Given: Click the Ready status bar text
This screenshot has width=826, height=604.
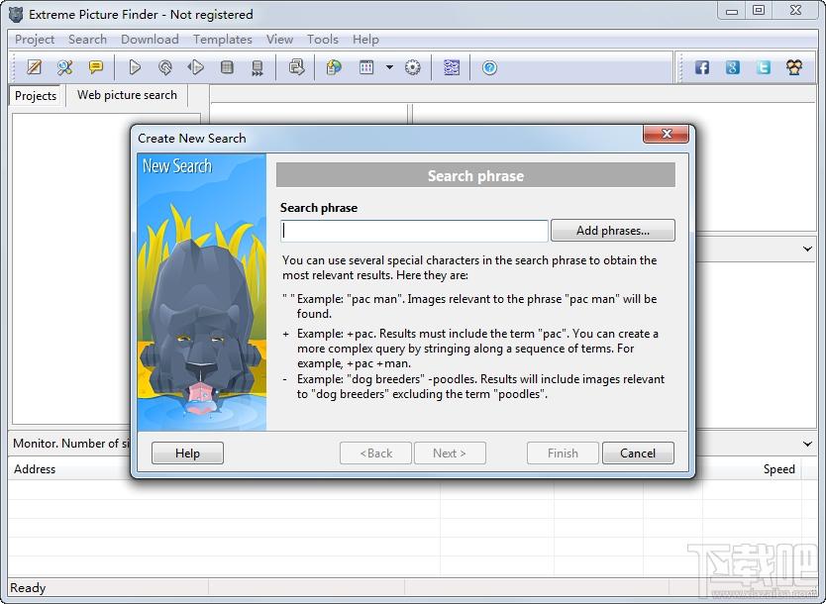Looking at the screenshot, I should [28, 588].
